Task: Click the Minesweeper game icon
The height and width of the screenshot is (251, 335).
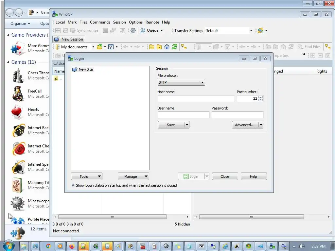Action: click(18, 204)
